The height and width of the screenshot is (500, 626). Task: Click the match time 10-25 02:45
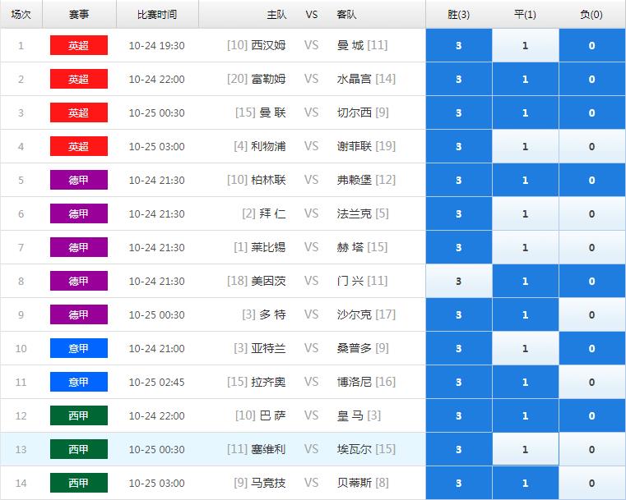(x=157, y=382)
